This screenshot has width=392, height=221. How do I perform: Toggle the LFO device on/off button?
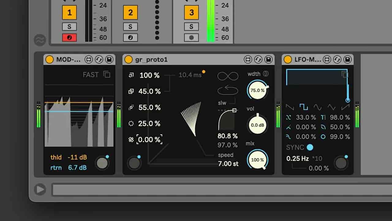pos(288,59)
